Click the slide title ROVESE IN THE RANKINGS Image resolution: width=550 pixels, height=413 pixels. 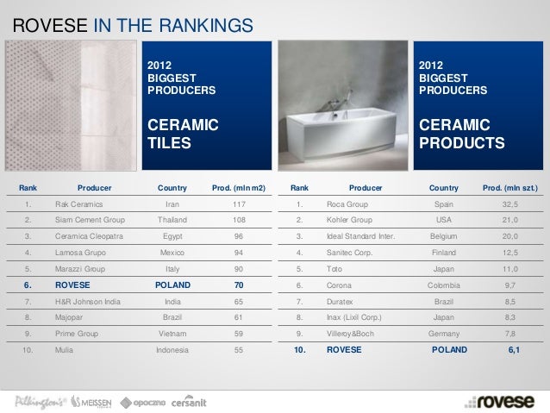(x=133, y=25)
